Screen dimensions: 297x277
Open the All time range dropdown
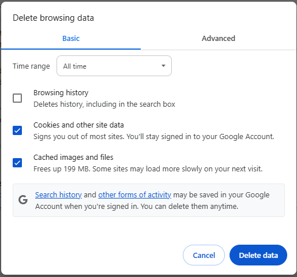114,66
